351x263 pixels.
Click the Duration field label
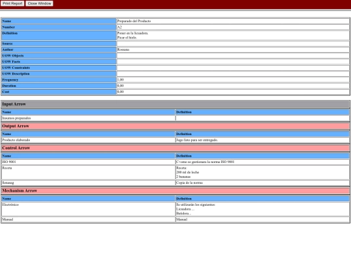(x=9, y=86)
